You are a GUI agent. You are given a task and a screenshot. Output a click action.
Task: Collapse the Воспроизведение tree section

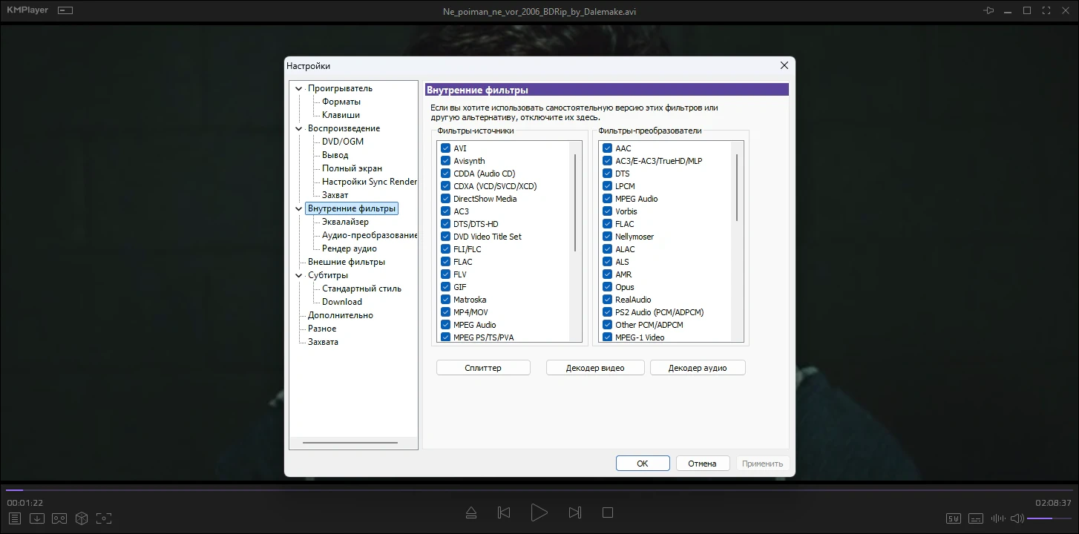tap(299, 129)
